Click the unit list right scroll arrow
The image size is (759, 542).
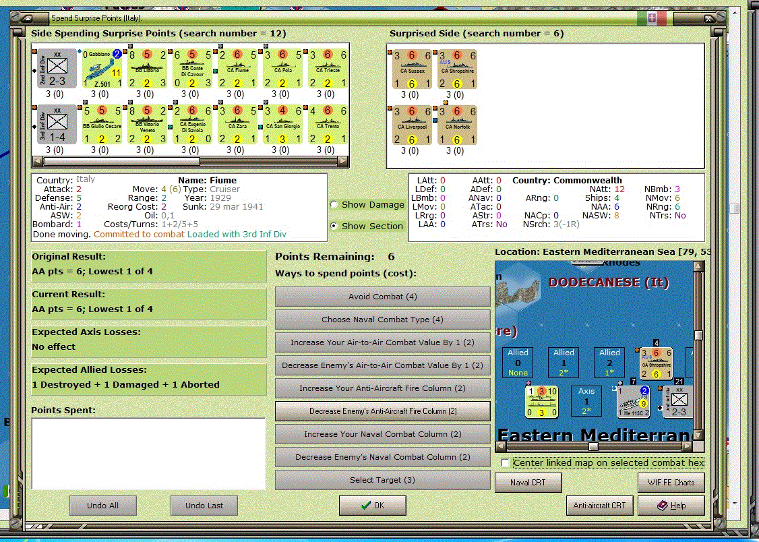(342, 161)
